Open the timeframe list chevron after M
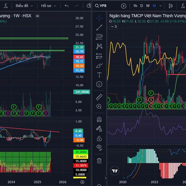186x186 pixels. pos(160,6)
